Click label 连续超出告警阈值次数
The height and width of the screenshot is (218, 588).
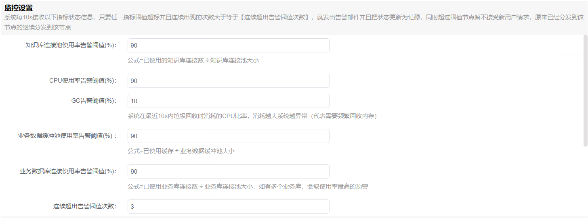[x=85, y=206]
